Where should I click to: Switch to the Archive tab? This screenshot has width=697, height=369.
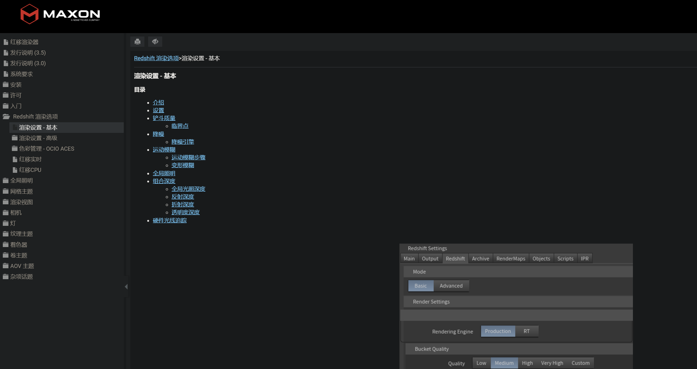pyautogui.click(x=481, y=259)
